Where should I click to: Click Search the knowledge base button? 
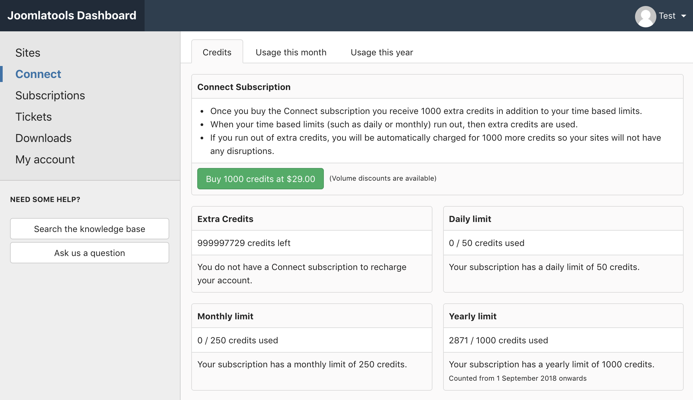90,229
